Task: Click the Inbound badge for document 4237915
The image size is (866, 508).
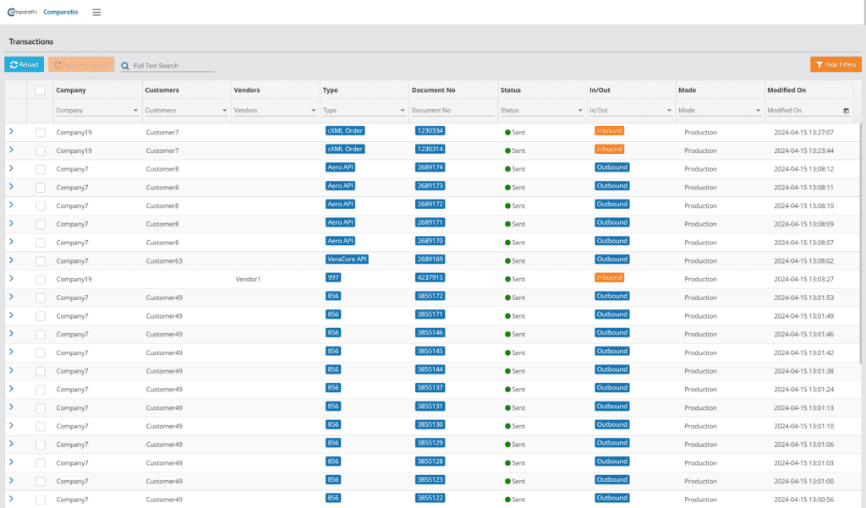Action: coord(609,278)
